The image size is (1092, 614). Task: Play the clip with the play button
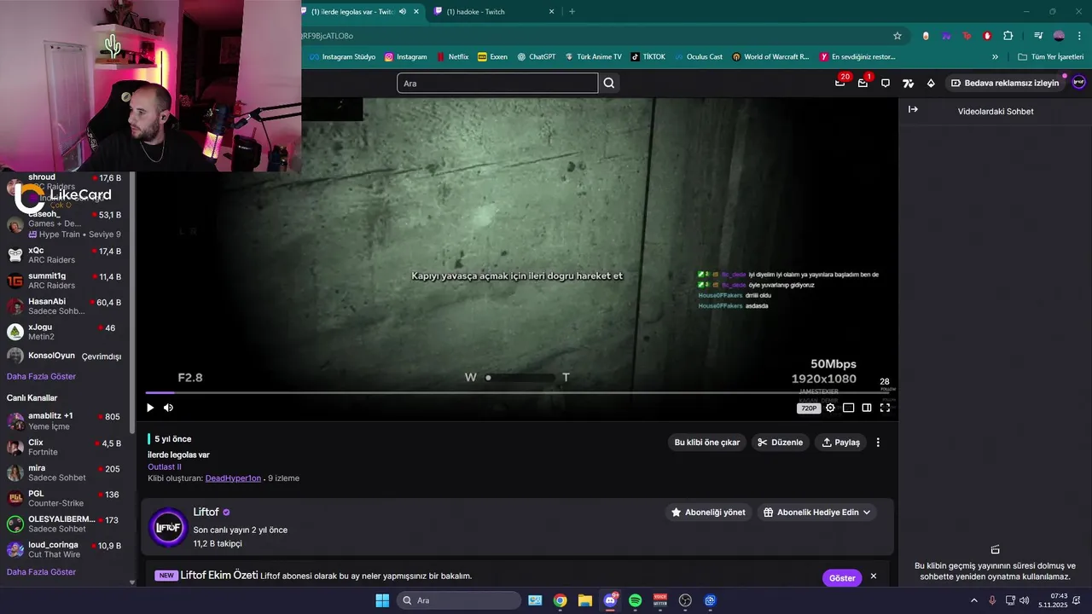tap(150, 408)
